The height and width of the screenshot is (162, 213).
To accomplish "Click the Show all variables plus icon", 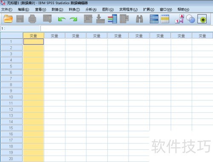I will [x=202, y=19].
